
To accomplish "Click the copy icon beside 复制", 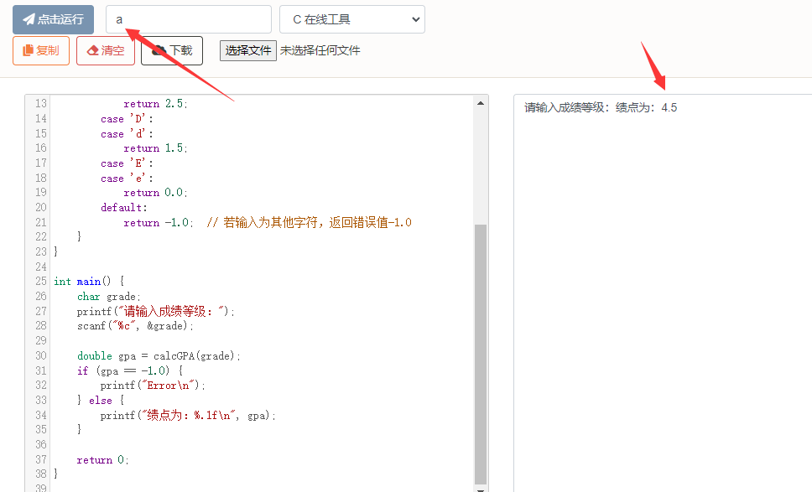I will coord(28,50).
